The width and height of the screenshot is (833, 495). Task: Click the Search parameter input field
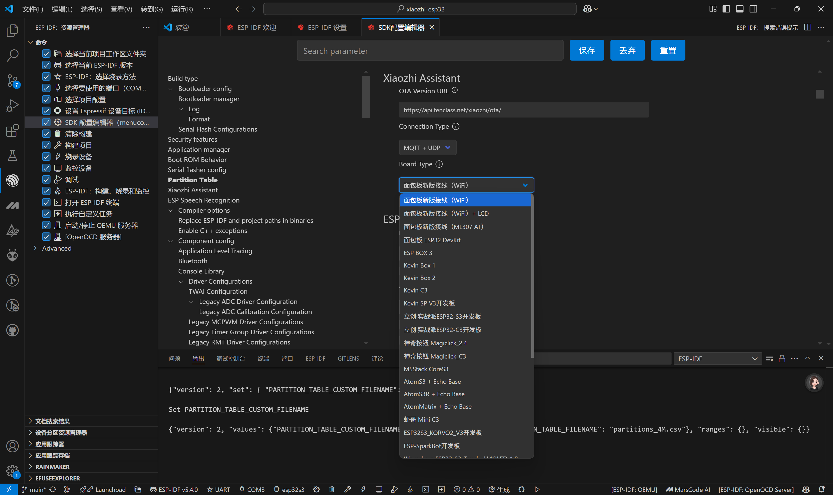click(430, 51)
